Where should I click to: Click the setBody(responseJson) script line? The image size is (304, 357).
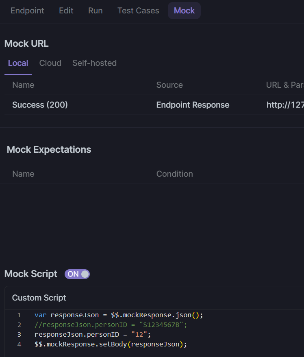tap(111, 344)
